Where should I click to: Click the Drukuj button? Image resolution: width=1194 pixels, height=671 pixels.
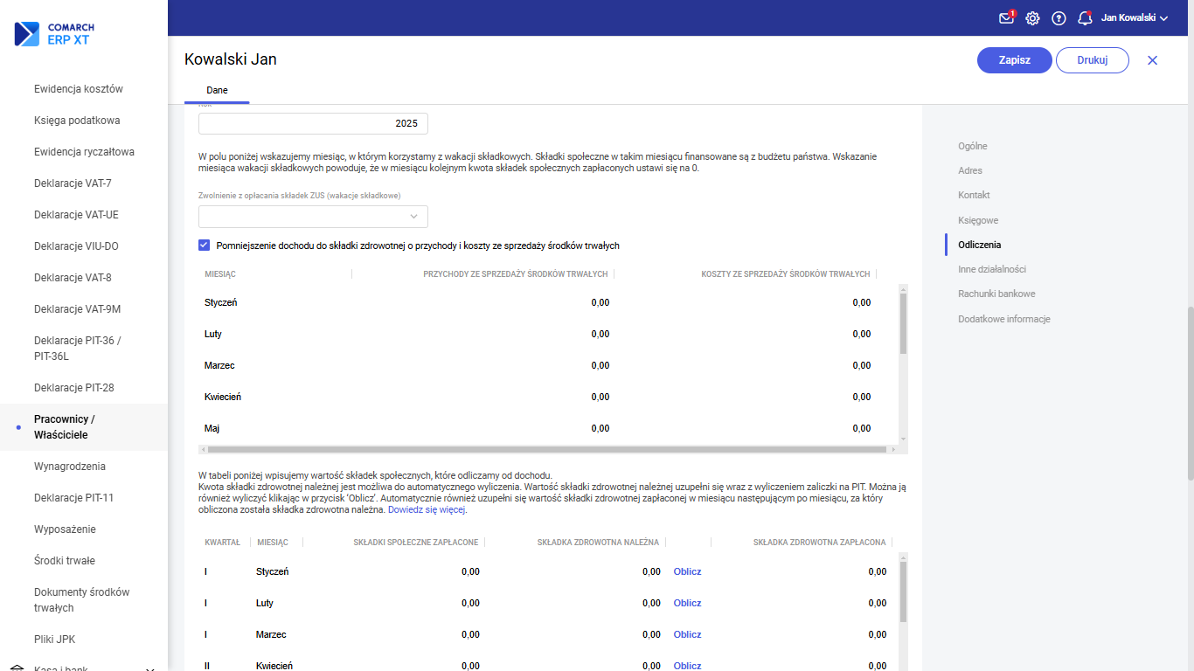tap(1092, 60)
